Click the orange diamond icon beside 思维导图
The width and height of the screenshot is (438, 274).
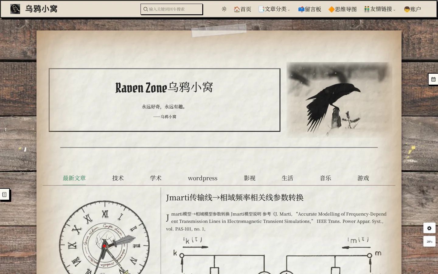click(x=332, y=9)
